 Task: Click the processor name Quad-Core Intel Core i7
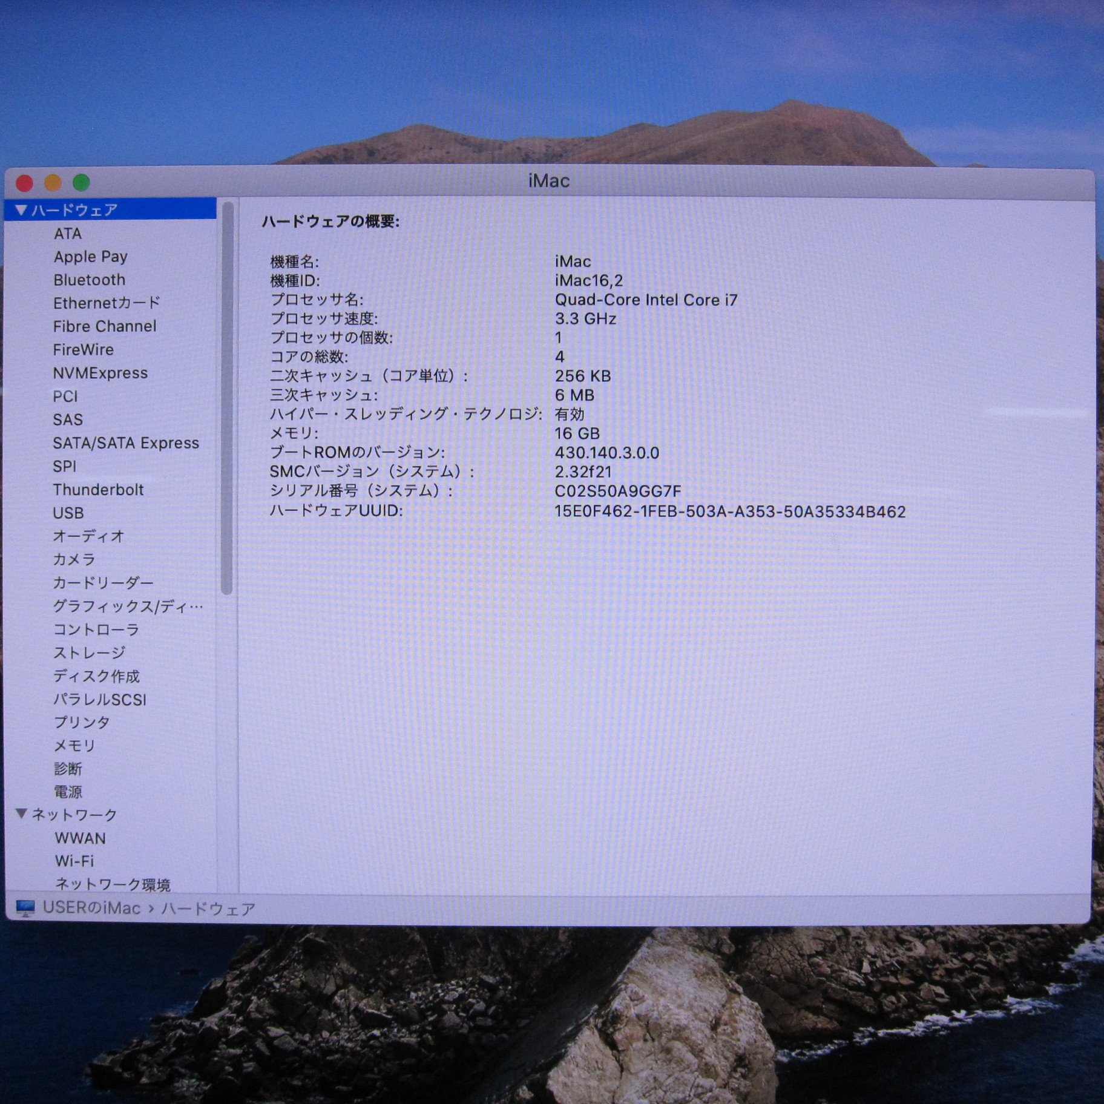(646, 300)
